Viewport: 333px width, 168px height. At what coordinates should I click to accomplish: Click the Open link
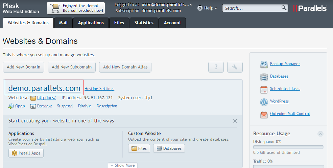(20, 106)
